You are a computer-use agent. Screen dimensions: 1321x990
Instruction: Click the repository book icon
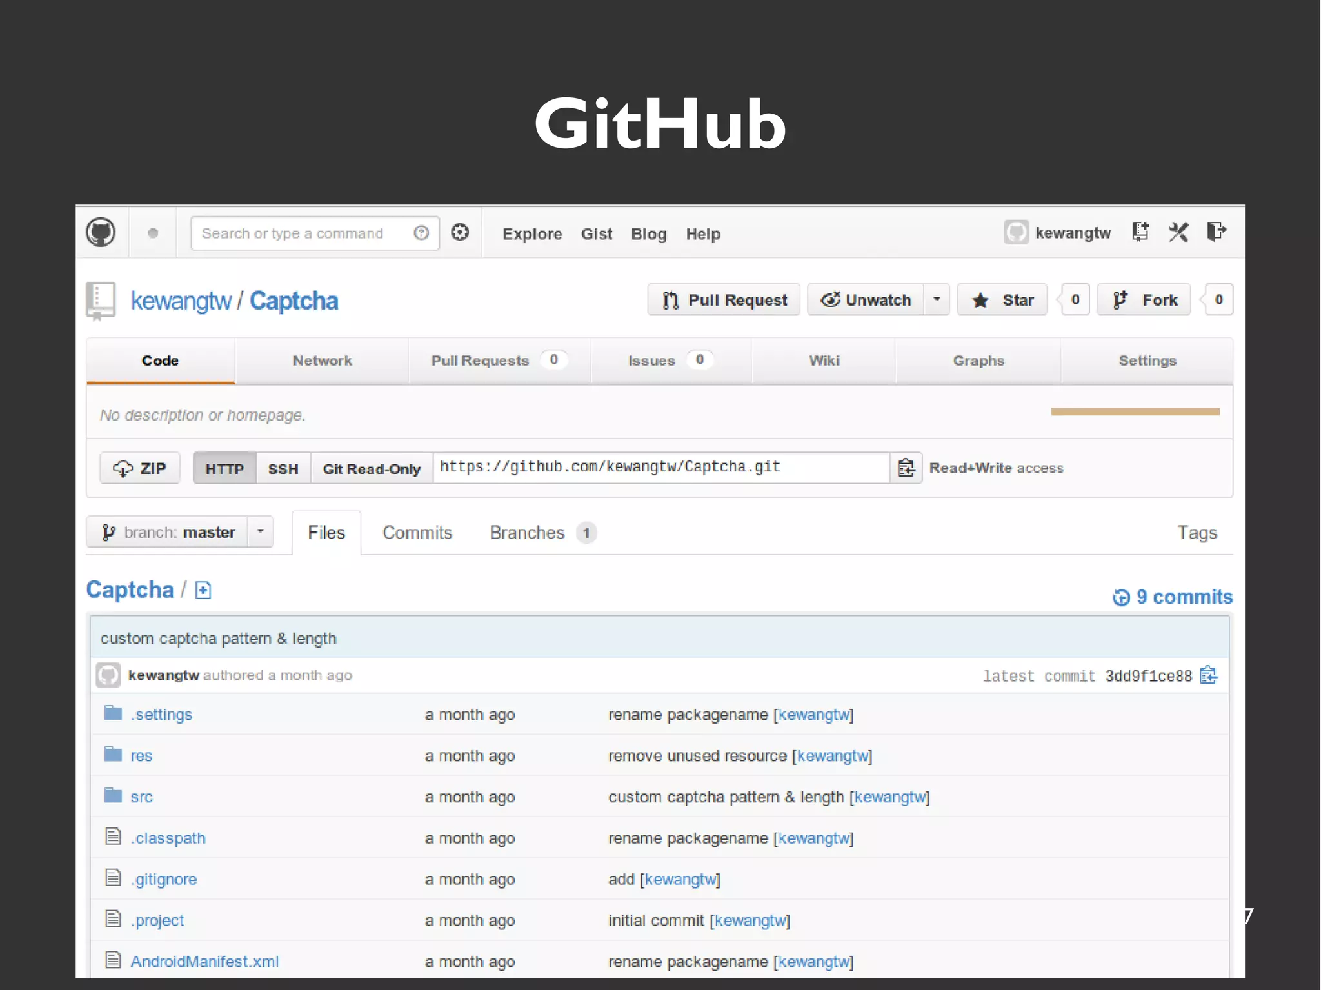coord(101,301)
